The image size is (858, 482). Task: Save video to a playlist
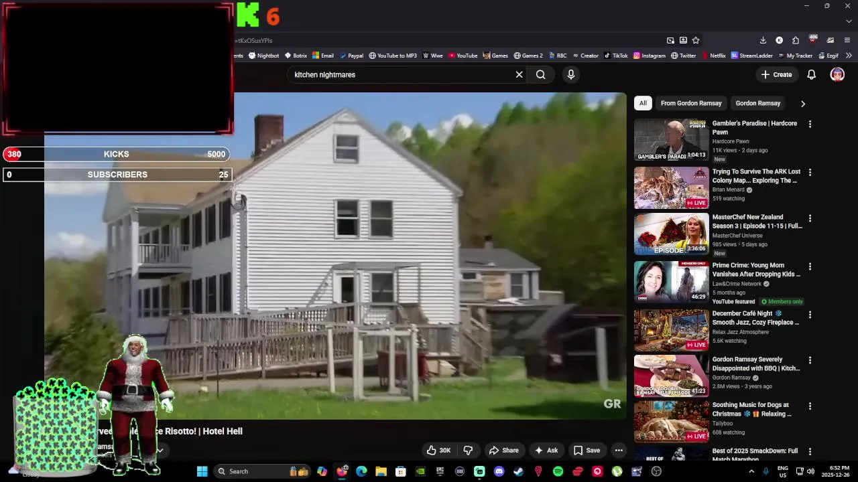pos(587,451)
